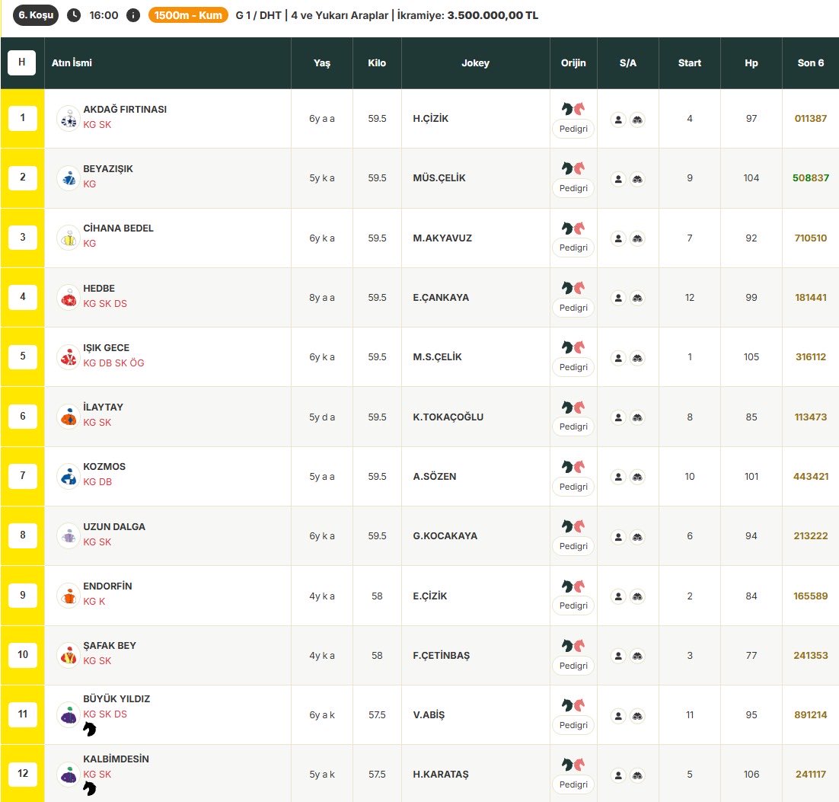839x802 pixels.
Task: Click equipment codes KG DB SK ÖG
Action: point(113,363)
